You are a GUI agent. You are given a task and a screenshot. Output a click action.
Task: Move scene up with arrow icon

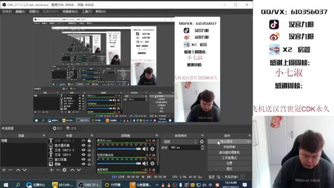point(18,170)
